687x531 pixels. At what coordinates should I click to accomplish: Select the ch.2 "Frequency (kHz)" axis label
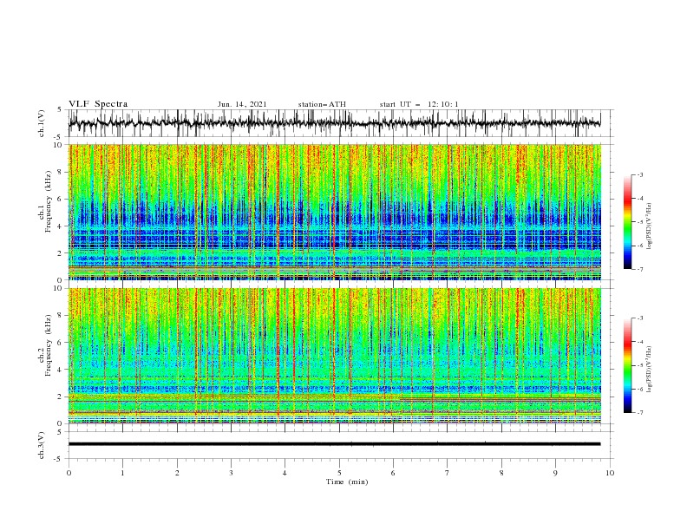pyautogui.click(x=49, y=345)
